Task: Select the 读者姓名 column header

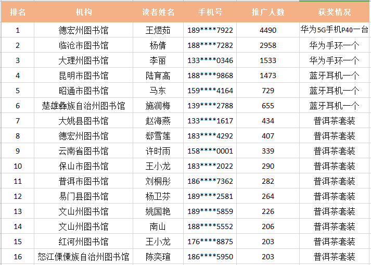Action: click(x=158, y=12)
